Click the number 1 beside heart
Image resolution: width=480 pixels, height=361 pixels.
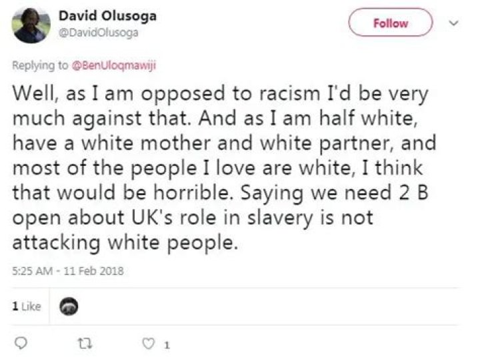point(167,345)
